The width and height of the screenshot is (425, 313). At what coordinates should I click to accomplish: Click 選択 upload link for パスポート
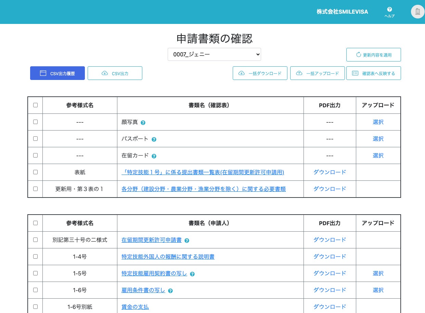coord(378,139)
